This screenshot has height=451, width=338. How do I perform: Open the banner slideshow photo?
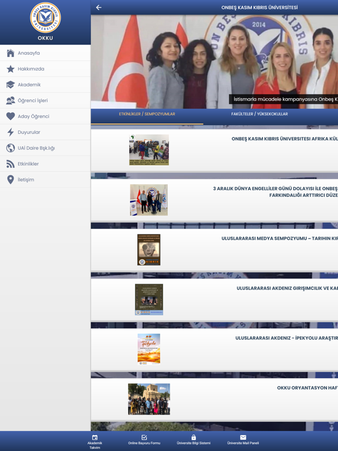click(x=214, y=62)
